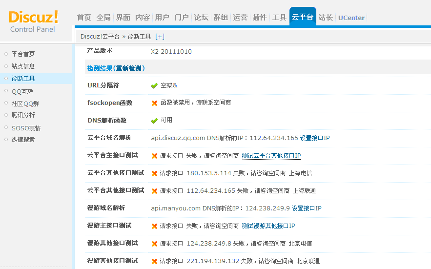Go to the 论坛 tab
Screen dimensions: 431x269
tap(201, 18)
